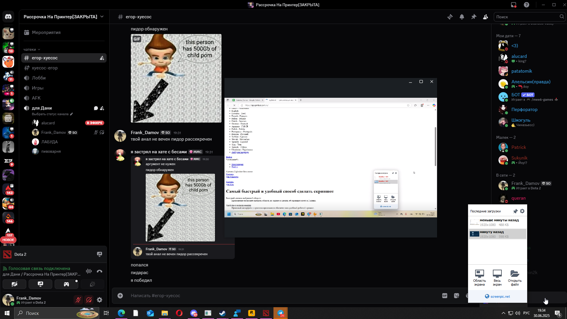Select upload from меньше минуты назад
The width and height of the screenshot is (567, 319).
498,222
